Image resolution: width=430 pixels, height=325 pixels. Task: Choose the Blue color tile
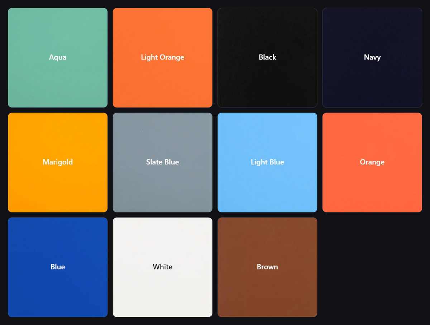pyautogui.click(x=58, y=267)
